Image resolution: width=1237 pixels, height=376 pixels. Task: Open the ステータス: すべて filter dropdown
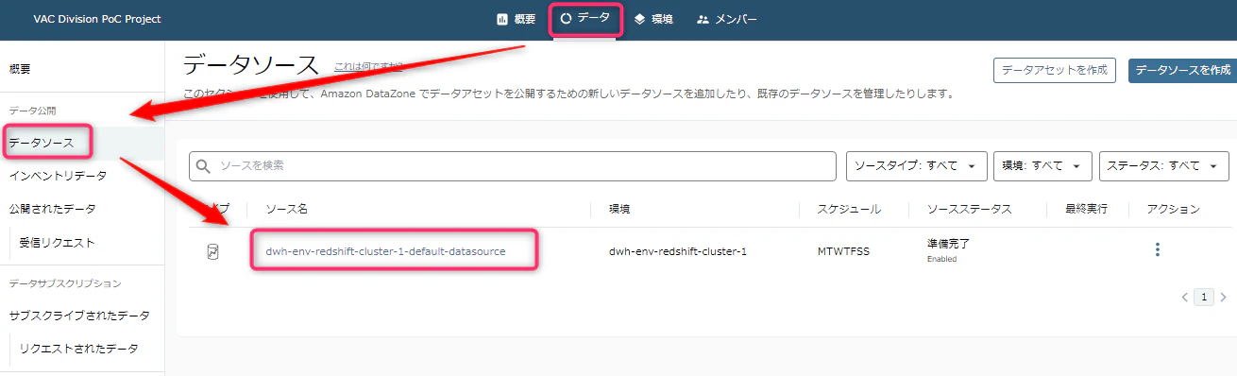pyautogui.click(x=1164, y=165)
